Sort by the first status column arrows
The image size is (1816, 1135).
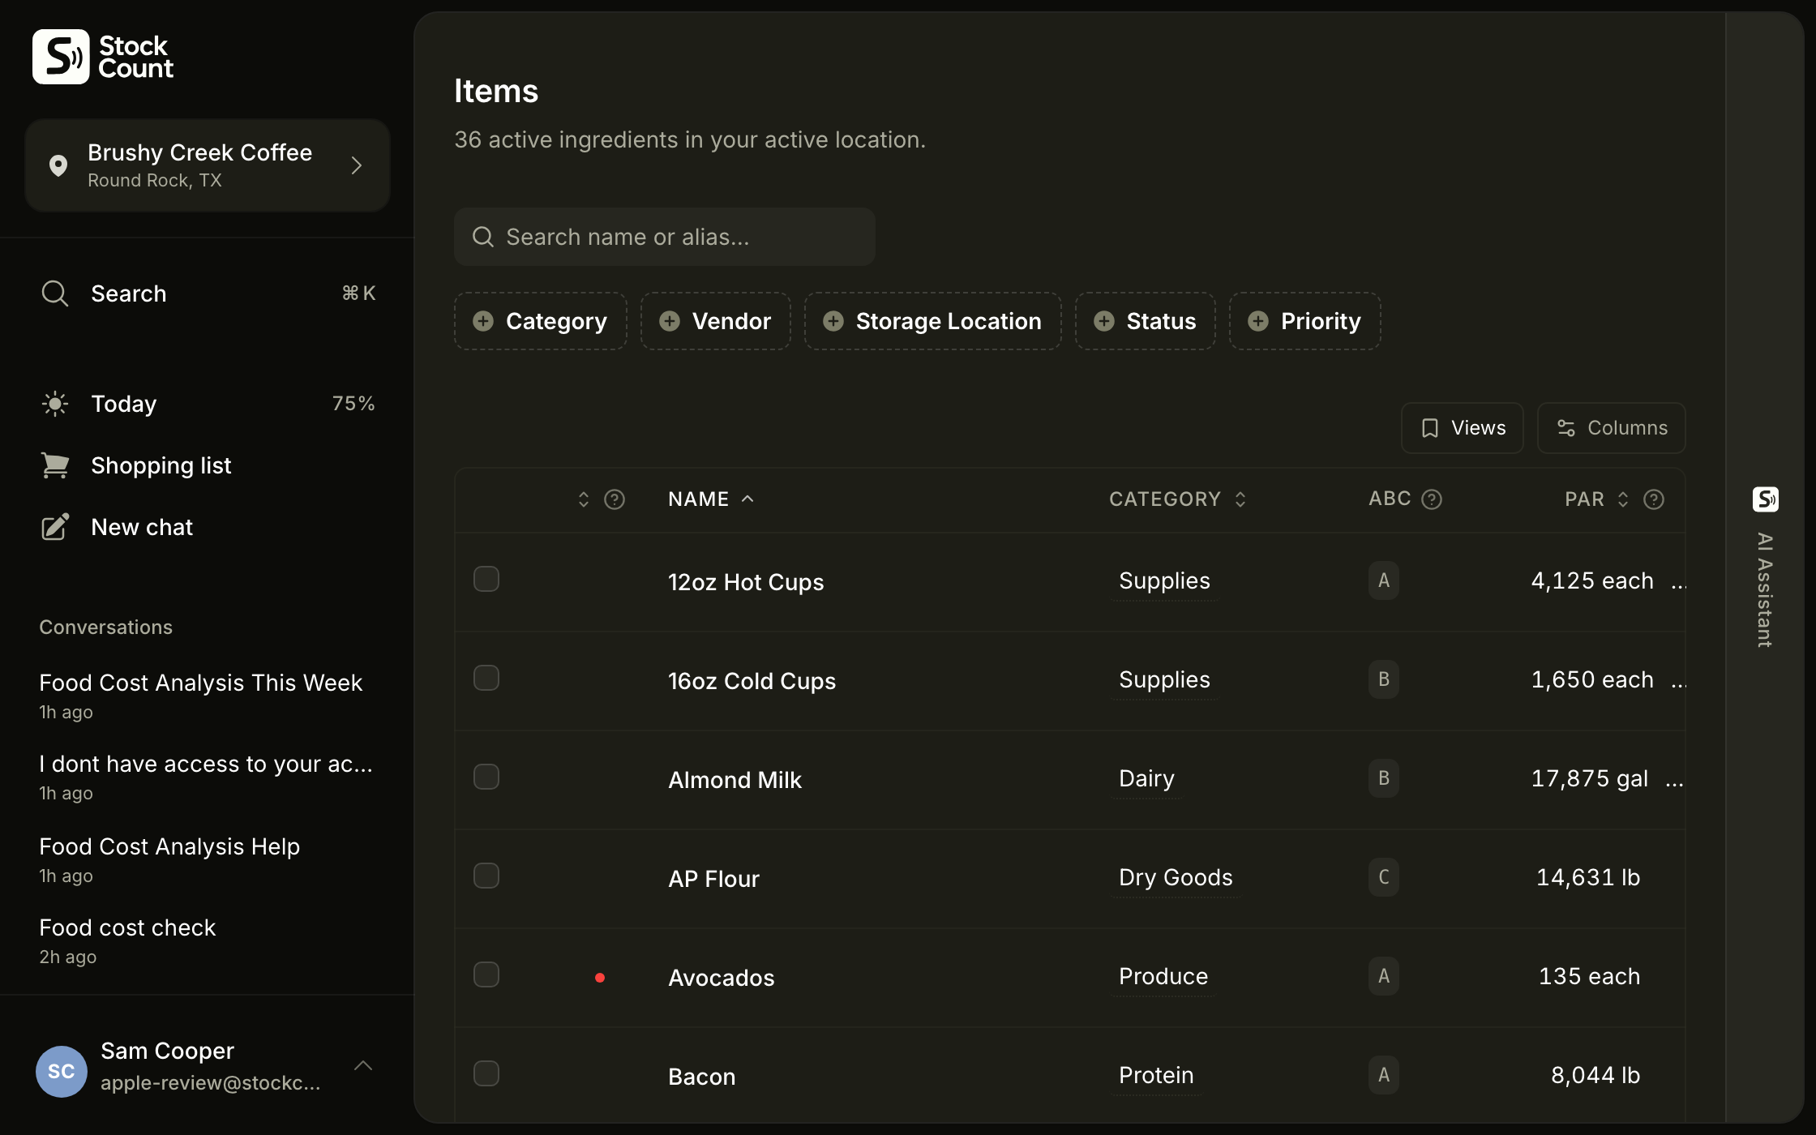tap(584, 499)
